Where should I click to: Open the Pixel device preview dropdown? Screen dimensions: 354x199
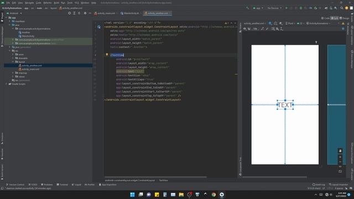pos(290,23)
